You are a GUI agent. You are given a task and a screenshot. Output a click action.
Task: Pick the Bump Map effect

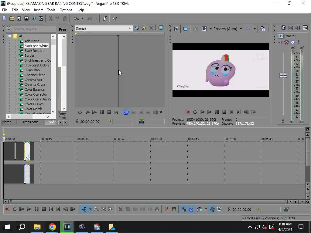point(32,70)
